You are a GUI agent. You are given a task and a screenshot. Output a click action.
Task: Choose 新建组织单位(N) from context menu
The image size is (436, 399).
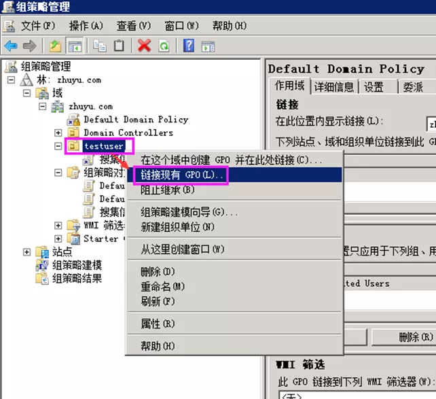[177, 226]
